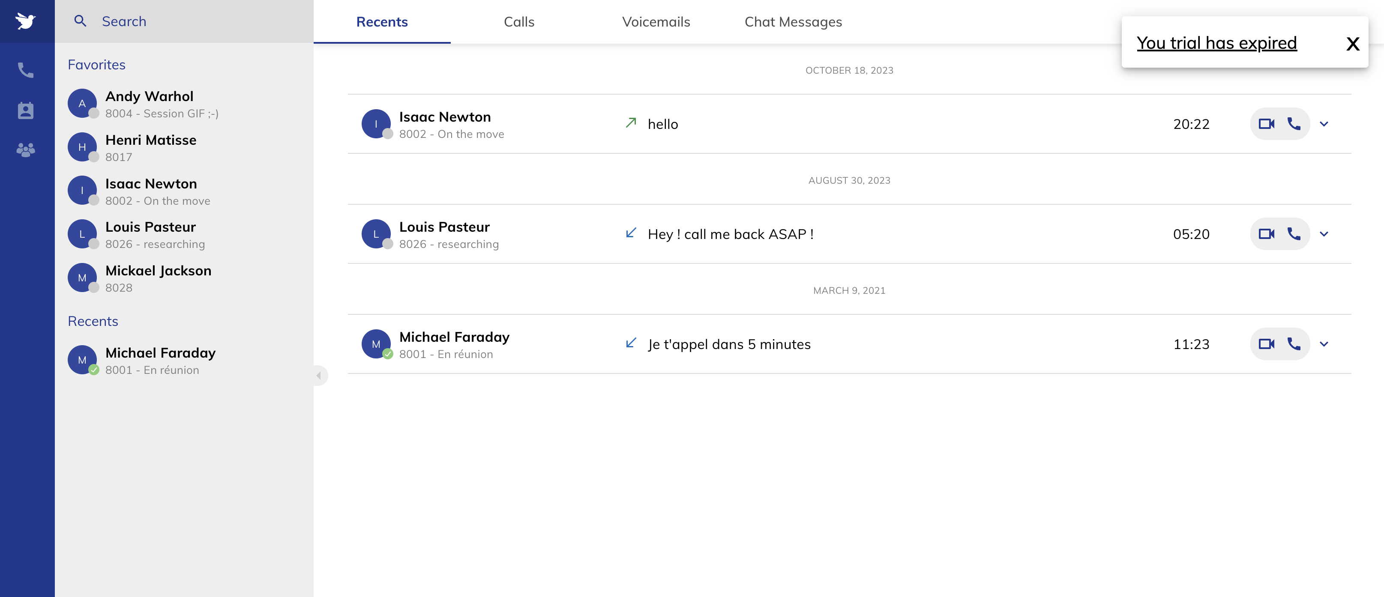Open the contacts book sidebar icon
The height and width of the screenshot is (597, 1384).
pyautogui.click(x=25, y=110)
